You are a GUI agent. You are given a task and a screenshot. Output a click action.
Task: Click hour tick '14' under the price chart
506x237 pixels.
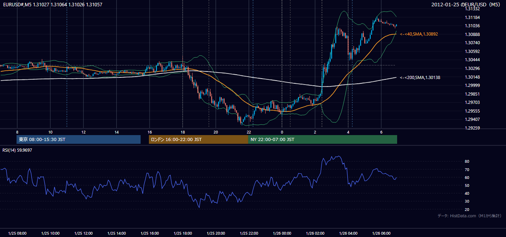coord(116,132)
